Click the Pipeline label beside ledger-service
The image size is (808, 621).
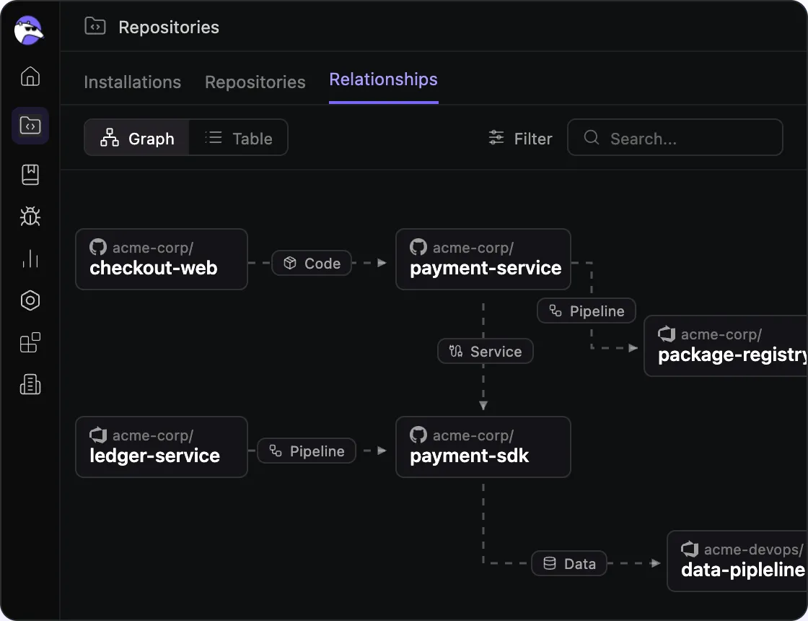click(x=307, y=451)
